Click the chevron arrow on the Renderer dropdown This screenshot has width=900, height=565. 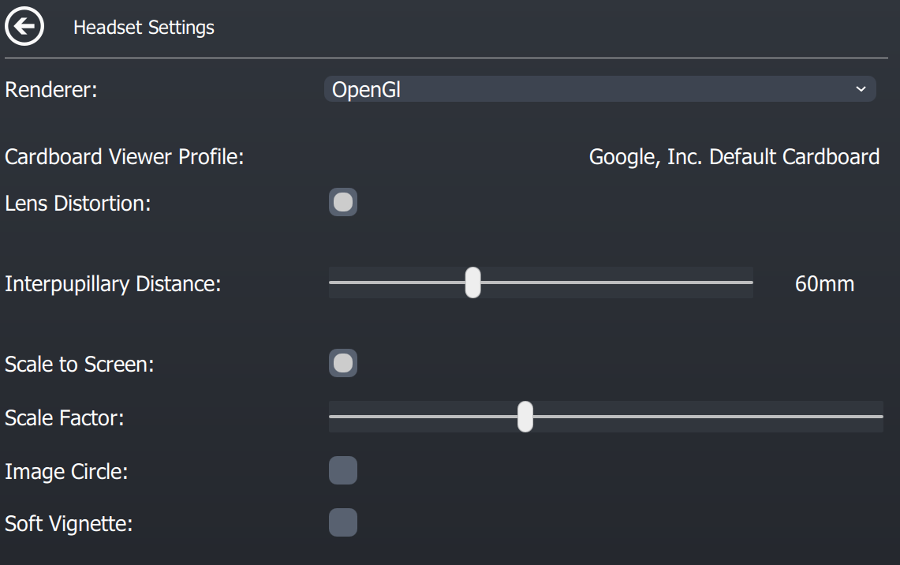point(861,89)
